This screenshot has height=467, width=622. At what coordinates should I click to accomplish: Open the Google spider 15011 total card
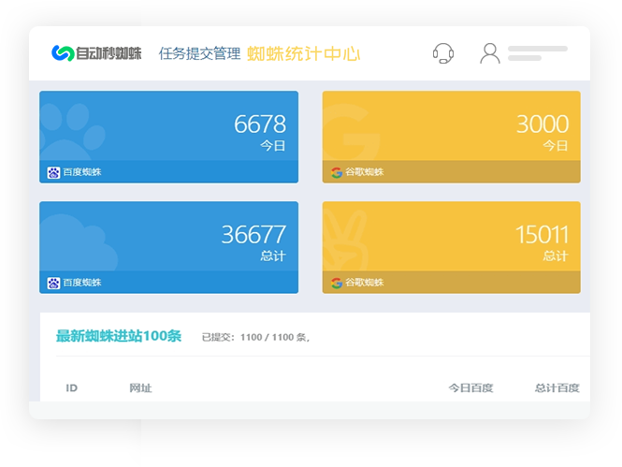[452, 248]
